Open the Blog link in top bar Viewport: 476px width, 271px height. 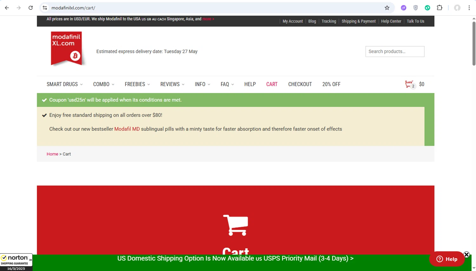click(x=312, y=21)
